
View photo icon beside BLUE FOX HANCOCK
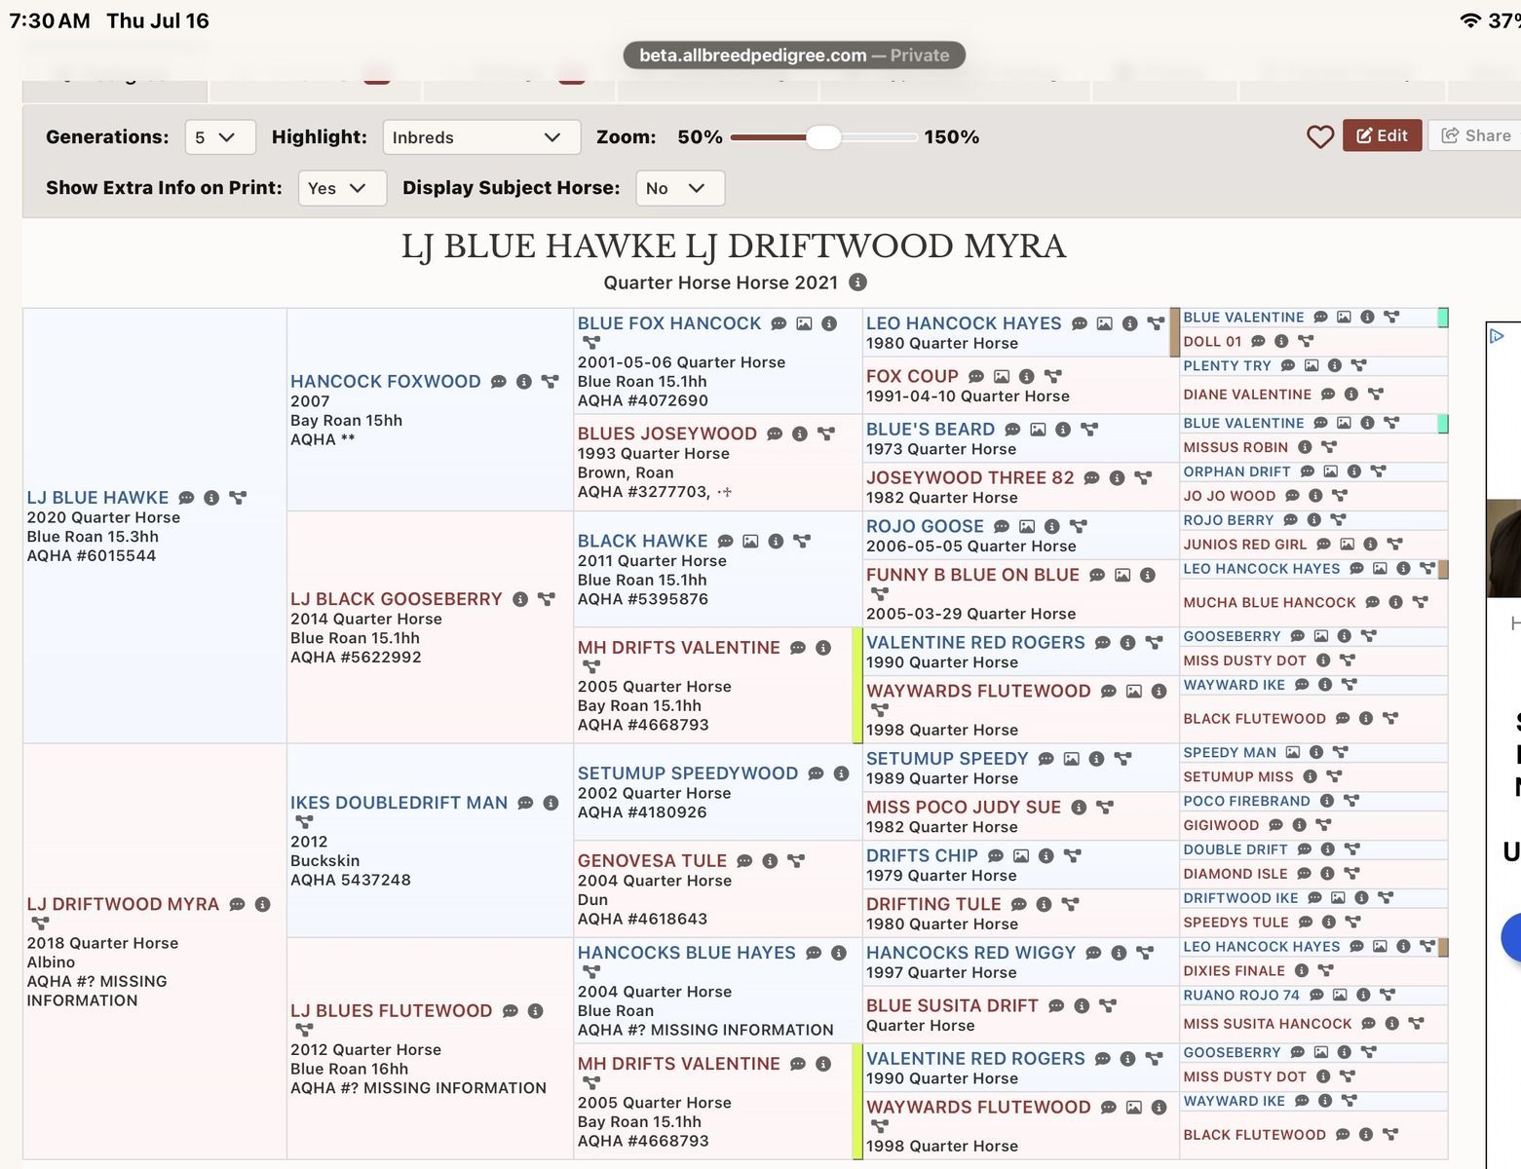pyautogui.click(x=804, y=323)
